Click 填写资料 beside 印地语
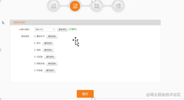The width and height of the screenshot is (184, 100). point(50,71)
